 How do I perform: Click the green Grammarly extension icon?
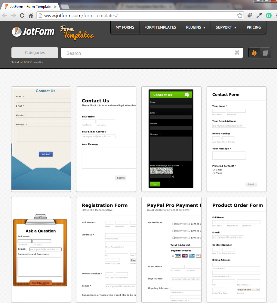[269, 15]
